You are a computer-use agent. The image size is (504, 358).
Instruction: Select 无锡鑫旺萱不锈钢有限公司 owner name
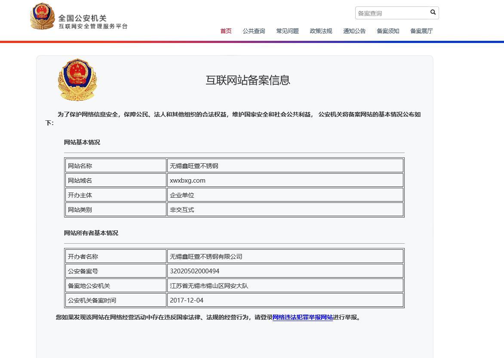(285, 257)
